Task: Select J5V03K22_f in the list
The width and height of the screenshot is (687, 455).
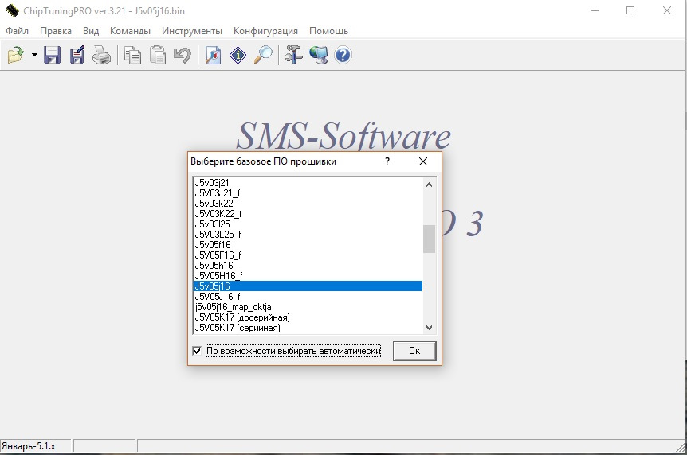Action: (308, 214)
